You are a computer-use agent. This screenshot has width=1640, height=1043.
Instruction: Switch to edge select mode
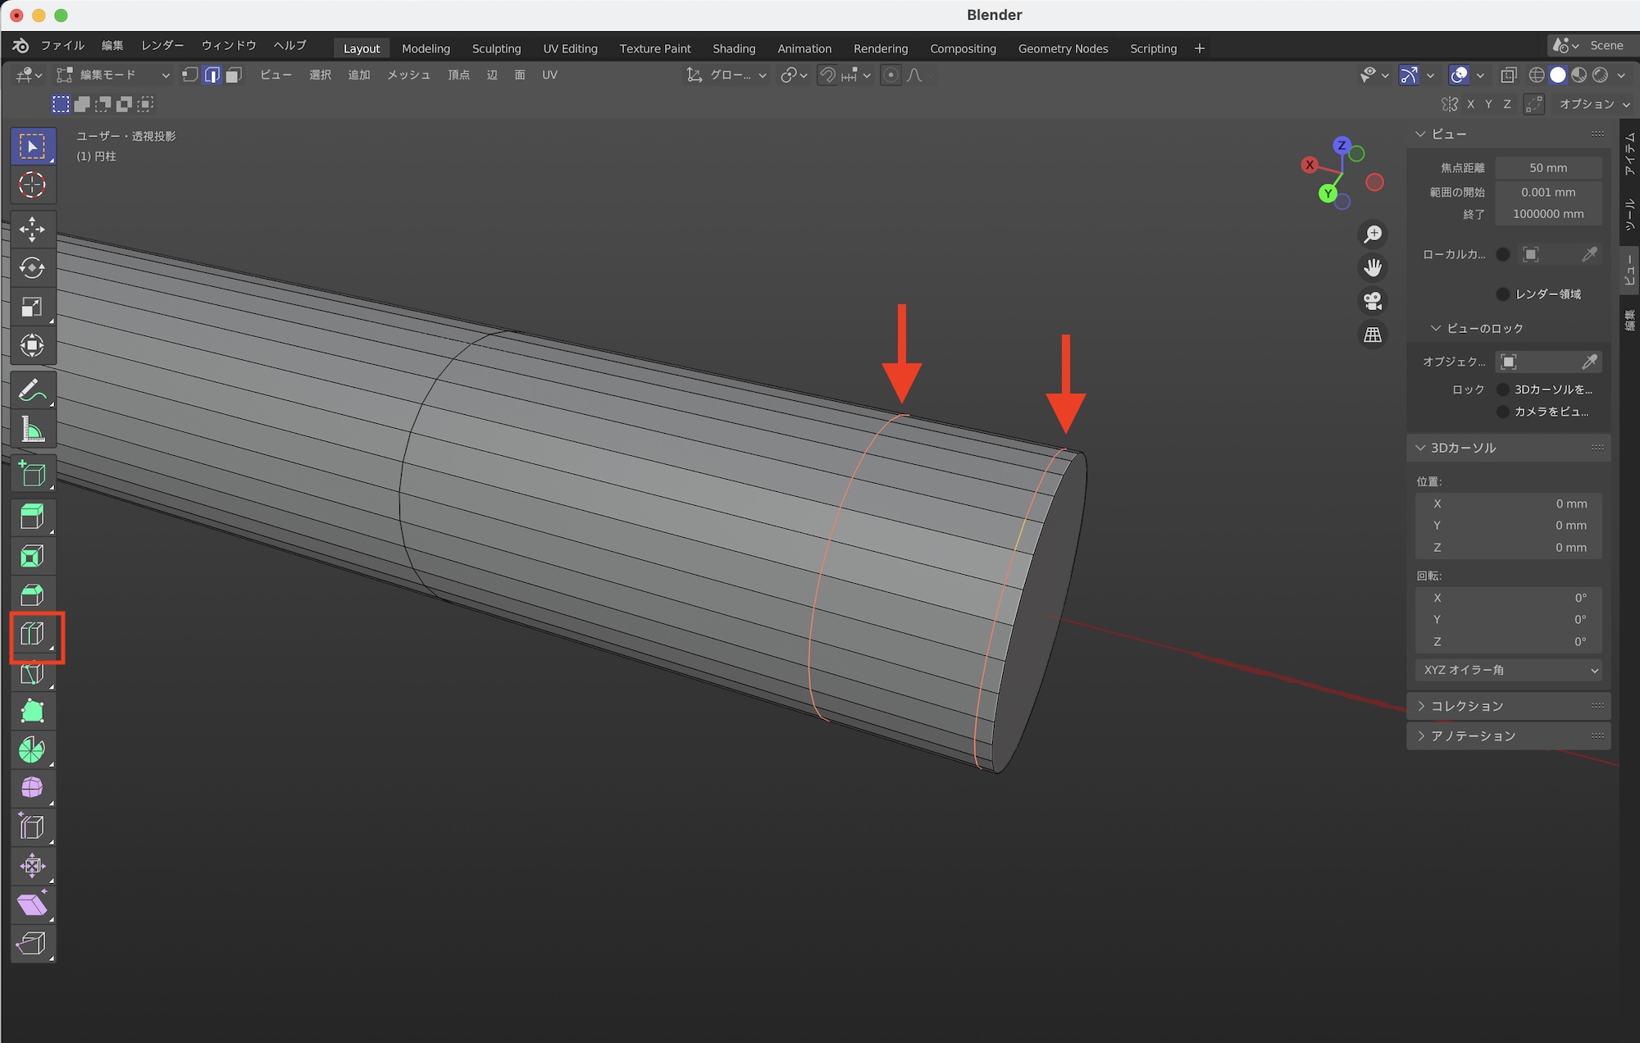click(212, 75)
